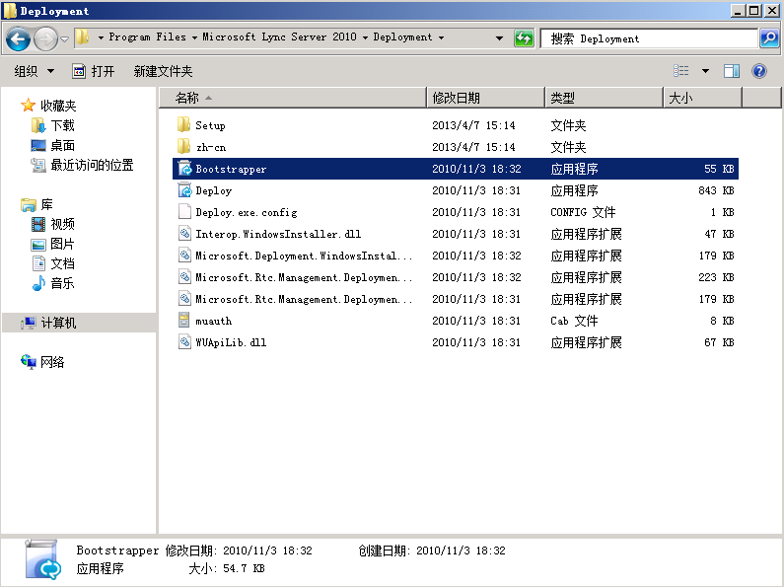Expand the arrow after Deployment breadcrumb

(x=441, y=37)
